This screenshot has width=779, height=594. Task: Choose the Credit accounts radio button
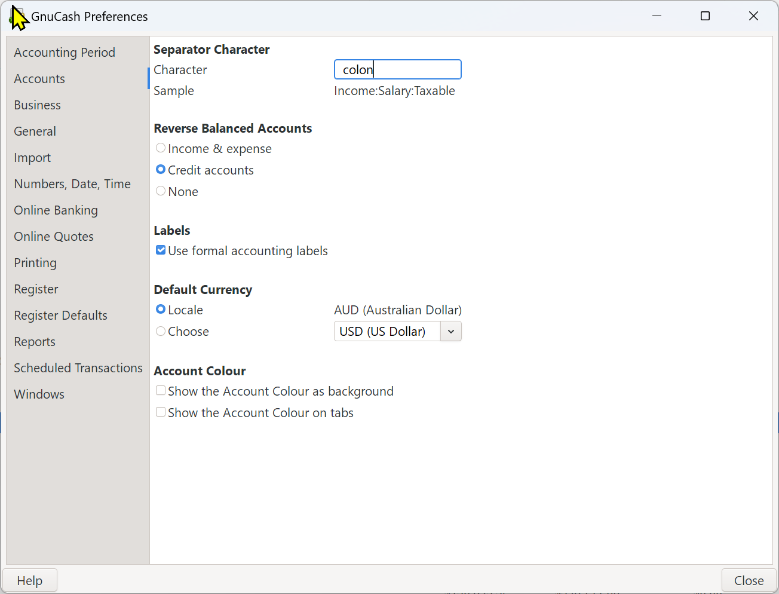point(161,170)
